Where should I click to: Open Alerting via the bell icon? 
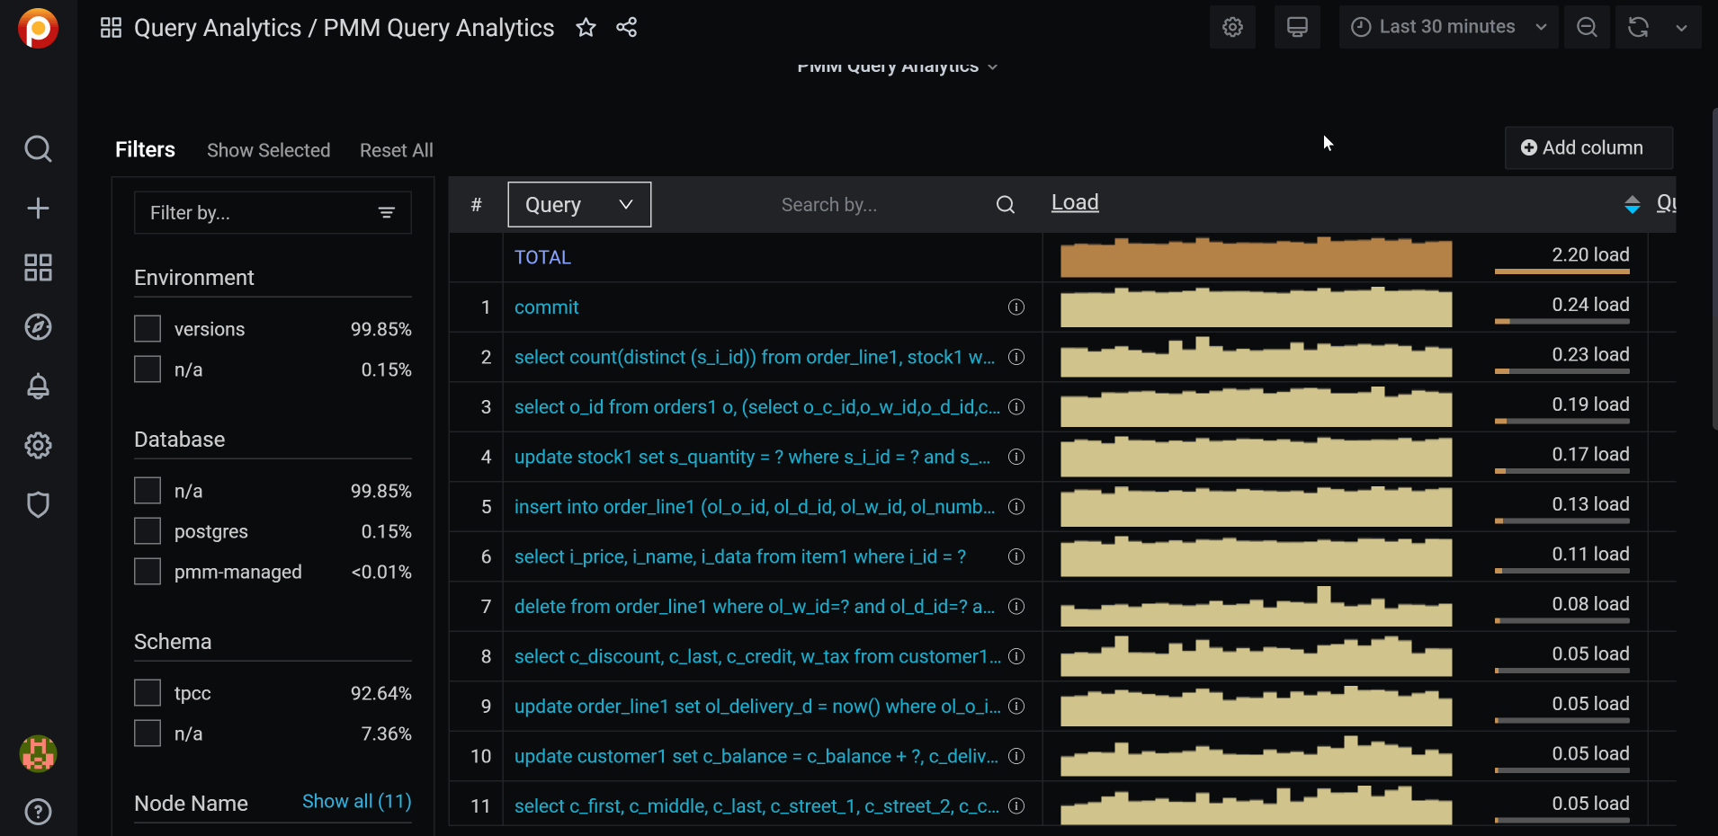38,387
